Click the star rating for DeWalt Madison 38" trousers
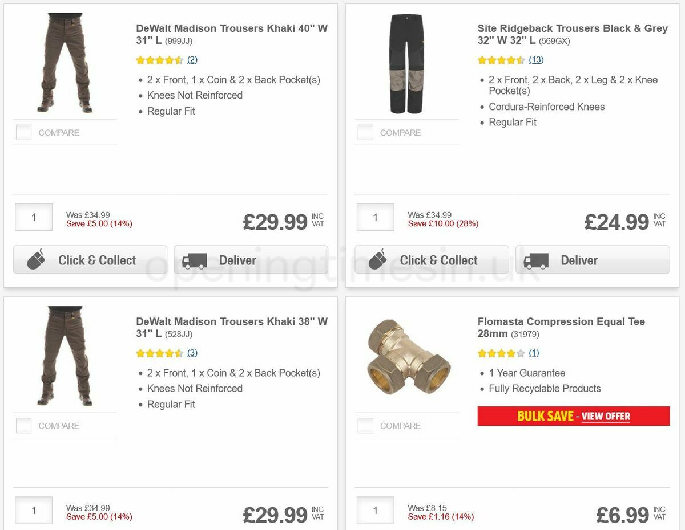 point(158,353)
